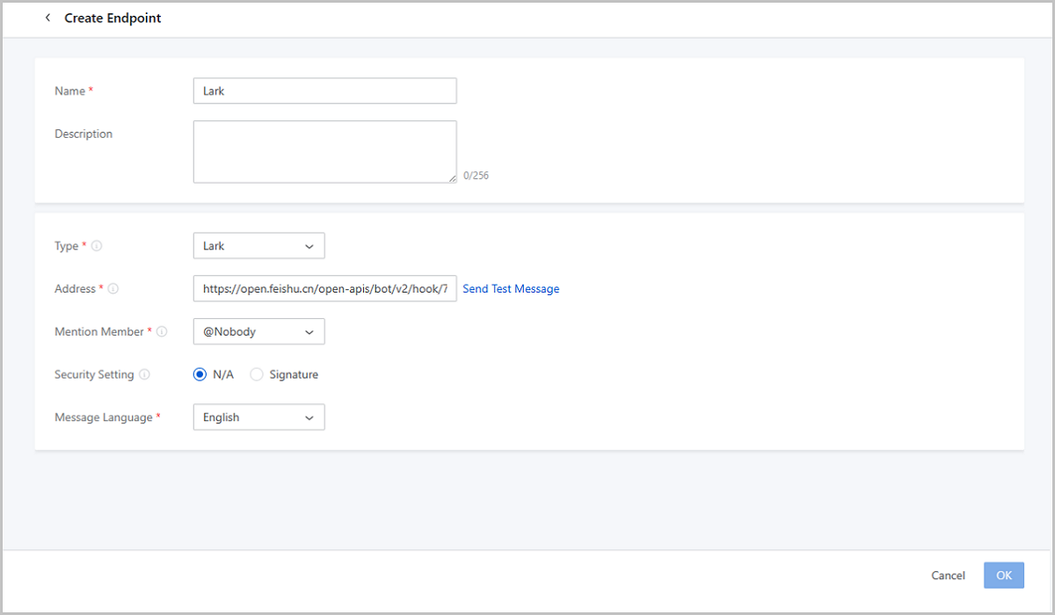The width and height of the screenshot is (1055, 615).
Task: Click into the Description text area
Action: click(x=324, y=152)
